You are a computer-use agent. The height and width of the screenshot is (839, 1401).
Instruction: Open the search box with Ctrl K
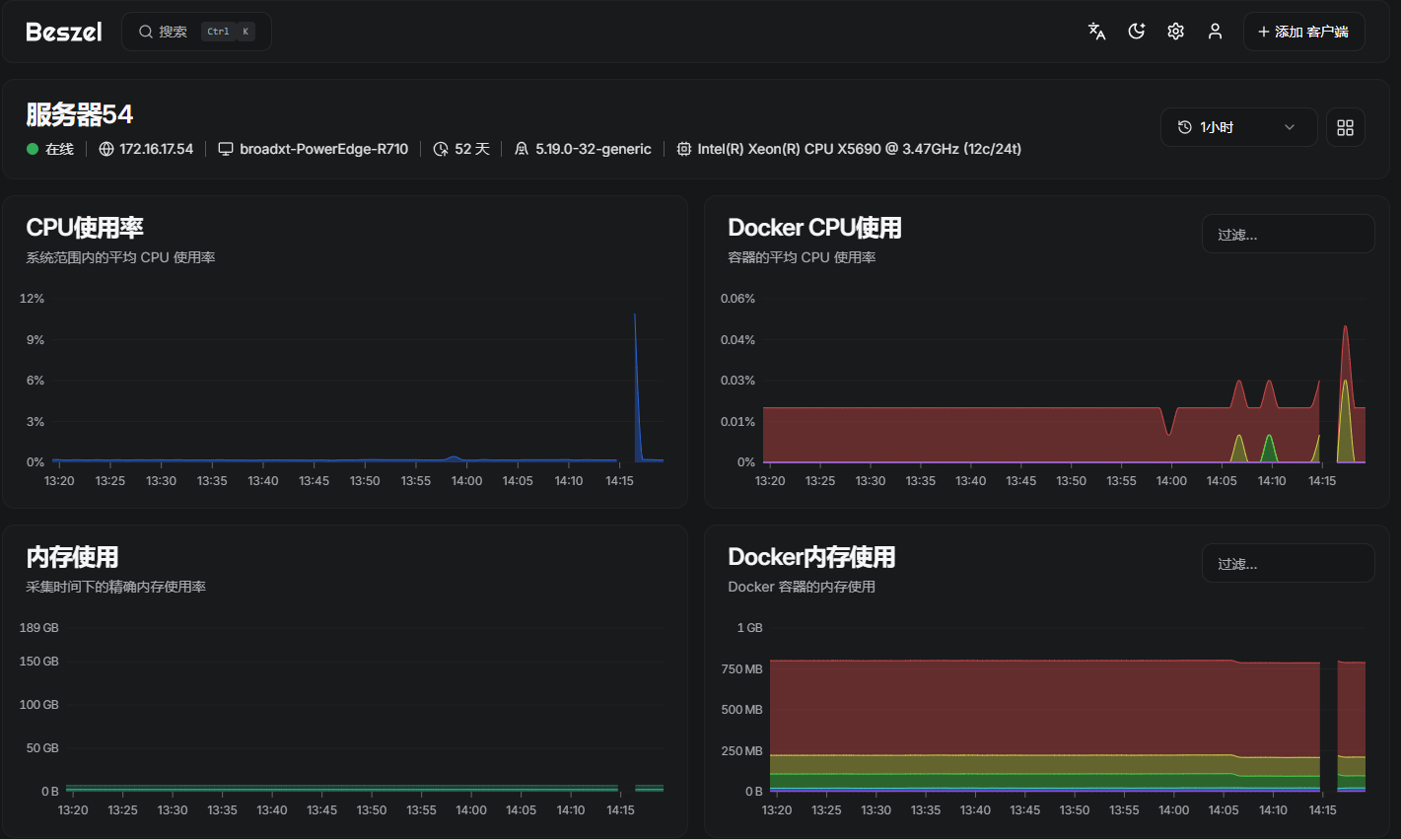[196, 32]
